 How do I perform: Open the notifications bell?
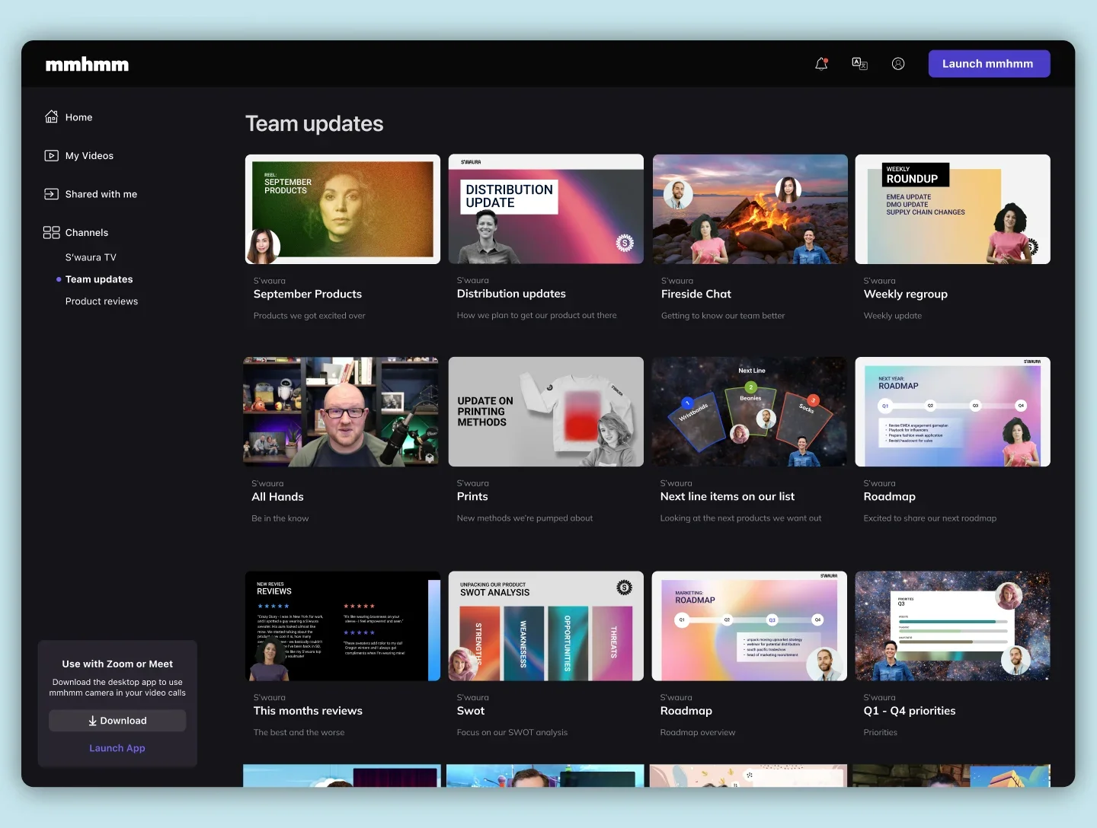point(821,64)
